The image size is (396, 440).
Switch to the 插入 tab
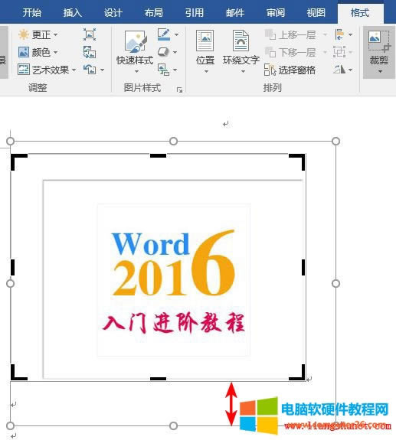tap(73, 13)
